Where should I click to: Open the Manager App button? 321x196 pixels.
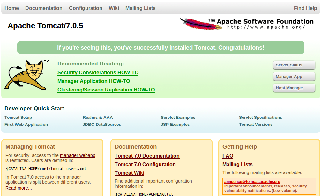click(294, 77)
